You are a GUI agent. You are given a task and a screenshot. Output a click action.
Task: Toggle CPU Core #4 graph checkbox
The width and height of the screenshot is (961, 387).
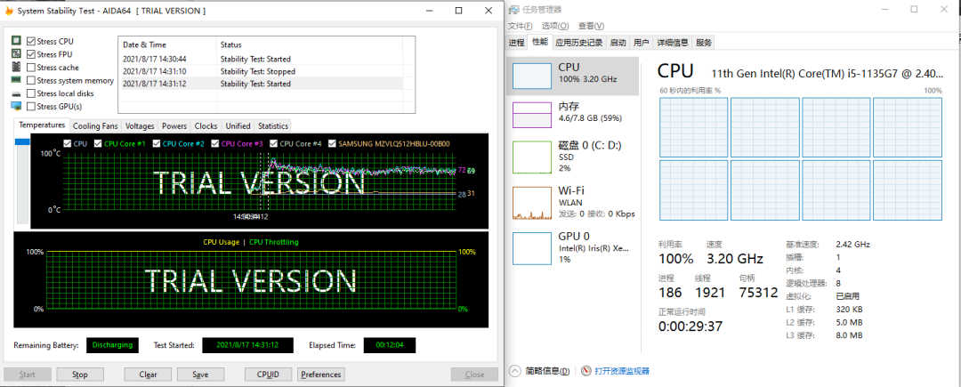(274, 144)
